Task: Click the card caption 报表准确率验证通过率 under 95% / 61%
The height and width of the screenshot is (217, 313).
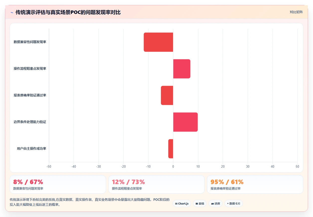Action: 225,189
